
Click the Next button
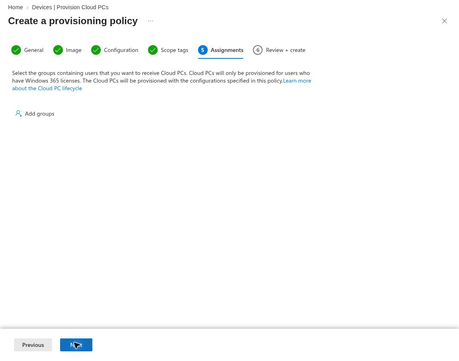(76, 345)
